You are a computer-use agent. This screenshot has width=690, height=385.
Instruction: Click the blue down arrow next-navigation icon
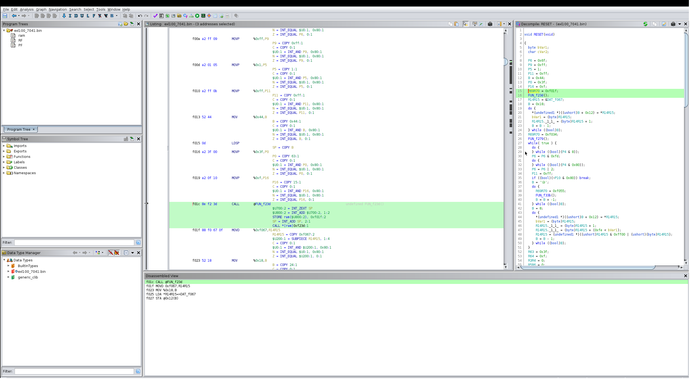(64, 16)
